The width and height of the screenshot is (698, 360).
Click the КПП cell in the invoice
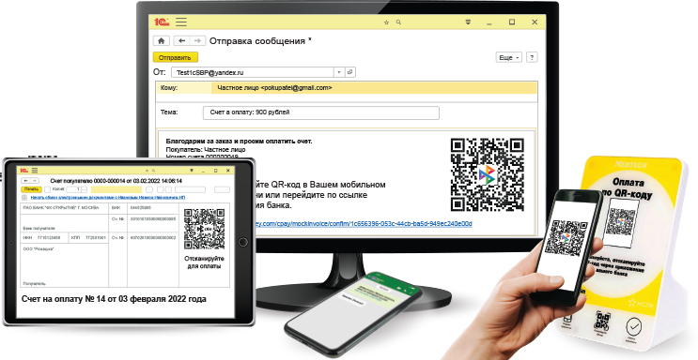point(88,238)
